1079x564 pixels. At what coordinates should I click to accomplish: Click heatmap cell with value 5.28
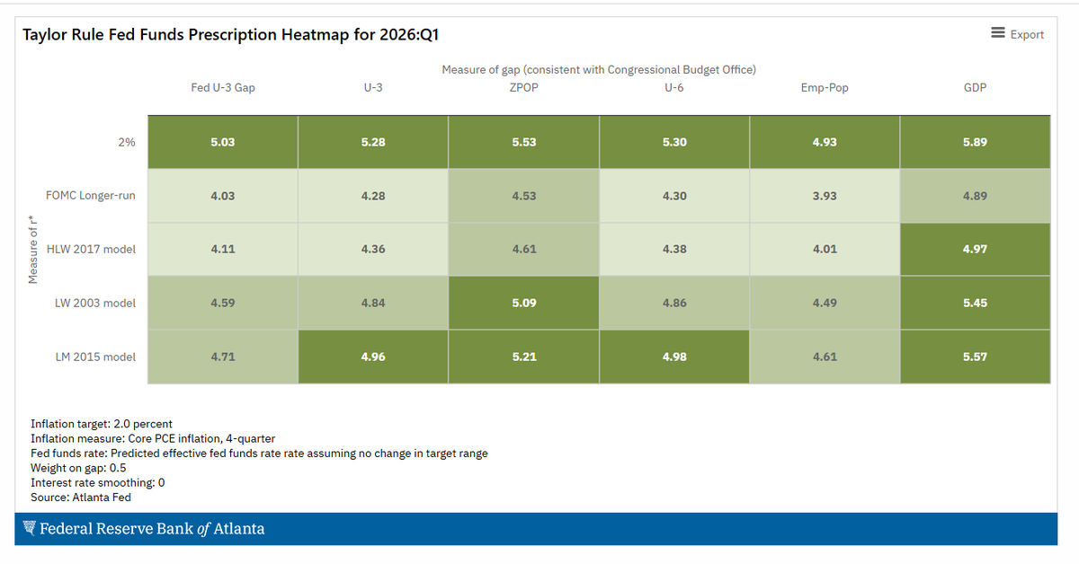(373, 142)
